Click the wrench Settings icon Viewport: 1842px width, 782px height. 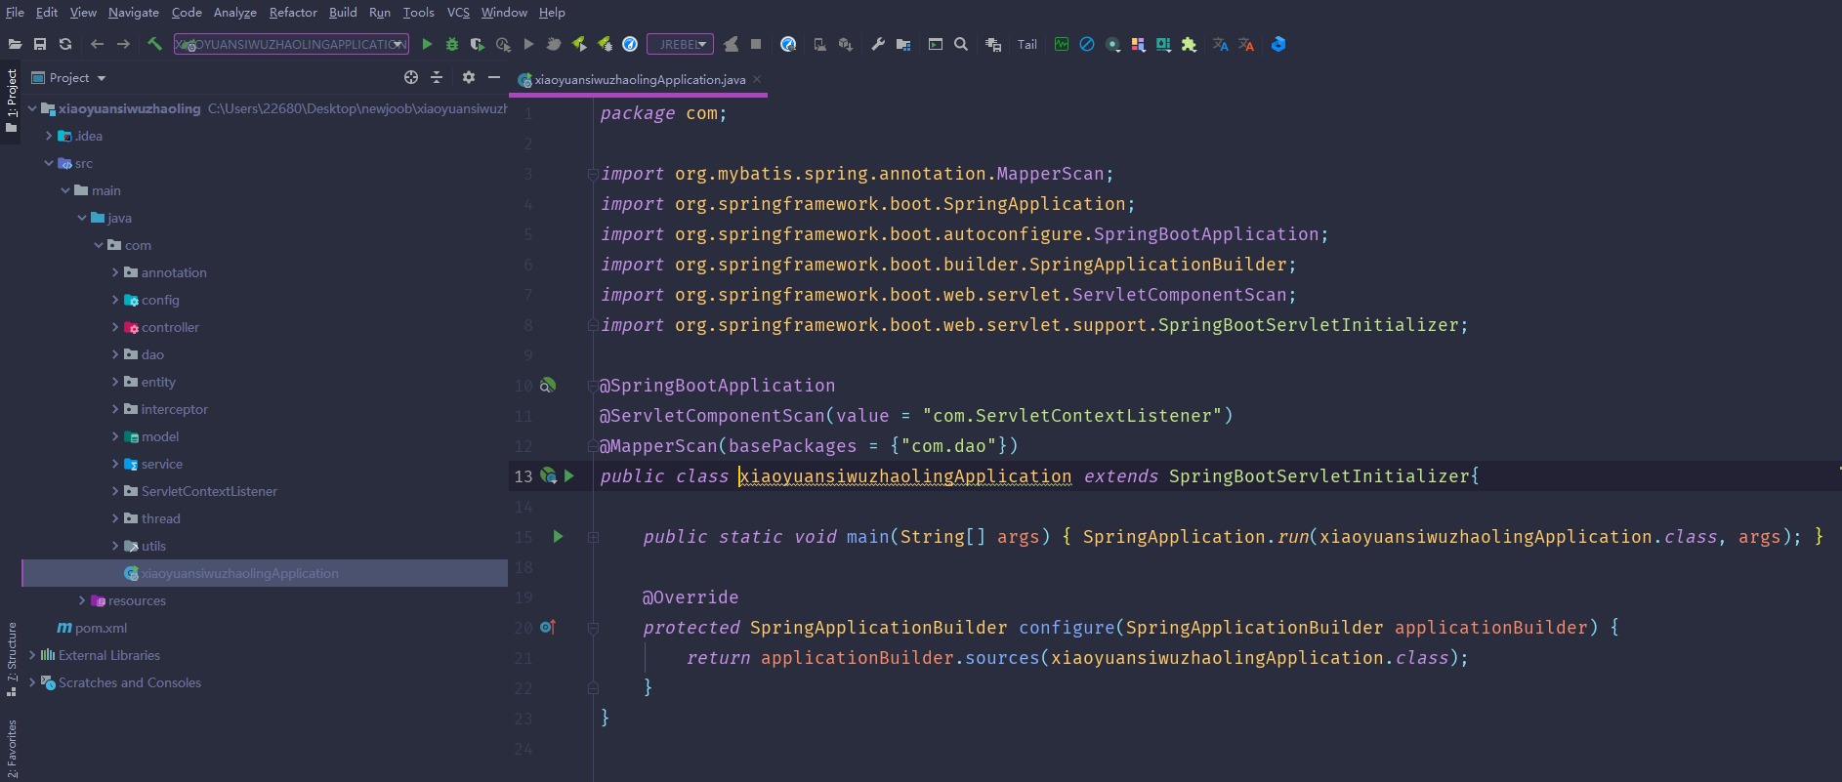(878, 44)
